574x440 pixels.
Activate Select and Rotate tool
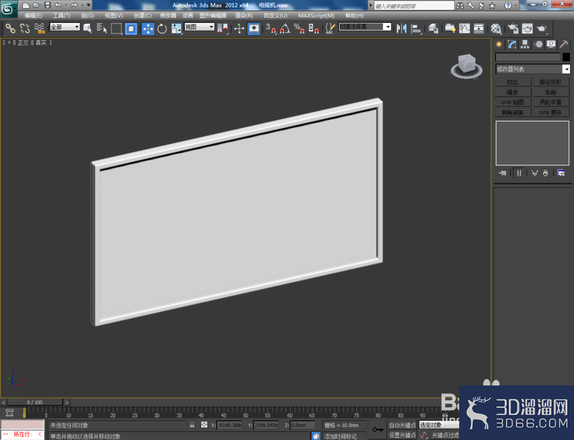point(162,29)
